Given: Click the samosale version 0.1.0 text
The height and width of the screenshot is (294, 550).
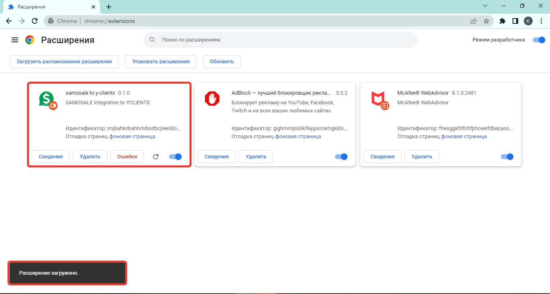Looking at the screenshot, I should pos(124,93).
